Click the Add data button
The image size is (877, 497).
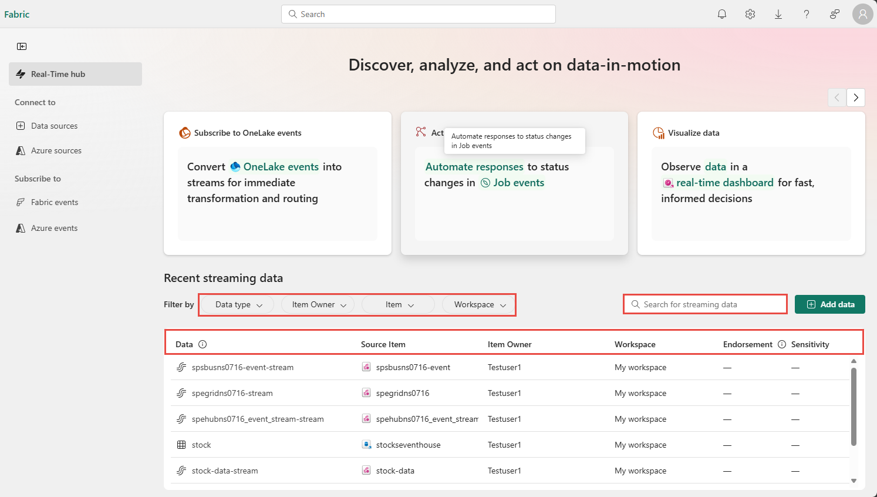point(830,304)
